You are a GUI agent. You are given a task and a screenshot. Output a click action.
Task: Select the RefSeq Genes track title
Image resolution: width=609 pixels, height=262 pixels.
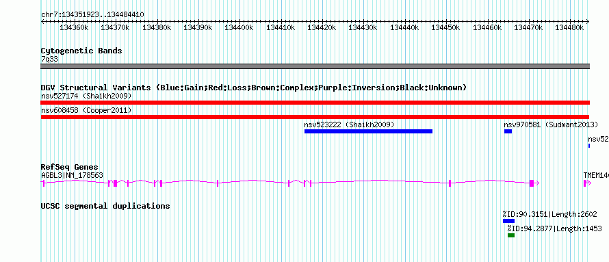(x=70, y=168)
